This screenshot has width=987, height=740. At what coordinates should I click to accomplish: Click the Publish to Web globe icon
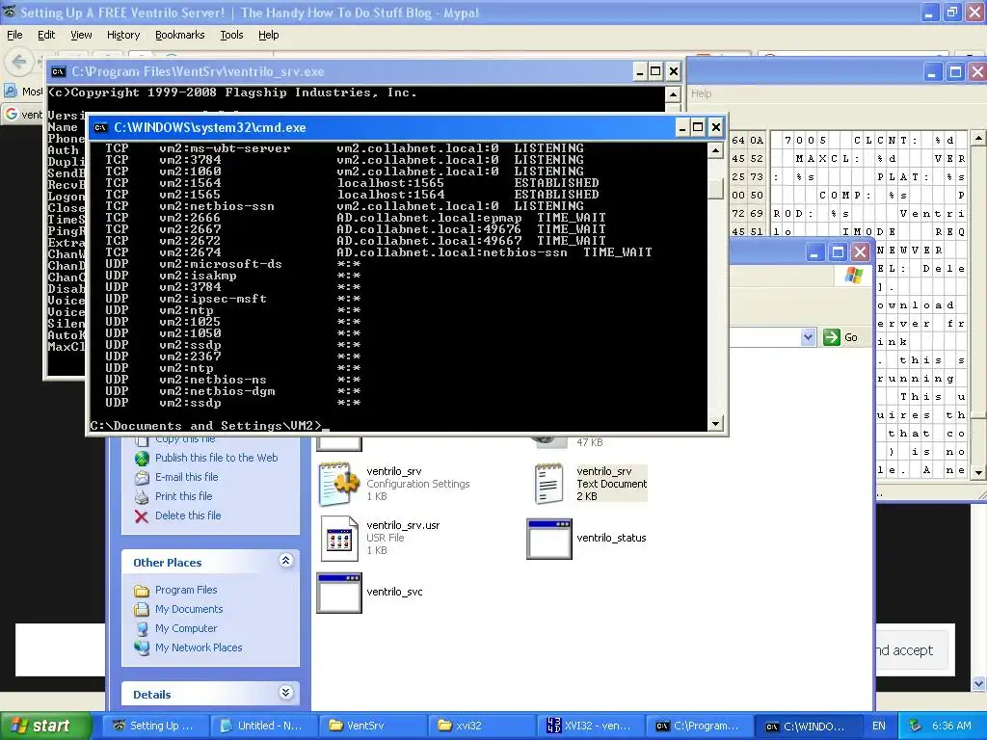click(x=142, y=458)
